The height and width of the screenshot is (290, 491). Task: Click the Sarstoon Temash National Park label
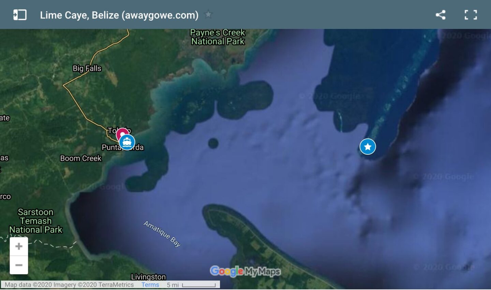[35, 221]
